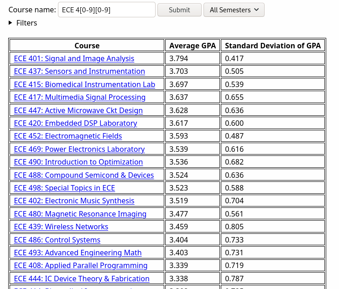Open ECE 486: Control Systems link
Screen dimensions: 339x289
click(57, 240)
